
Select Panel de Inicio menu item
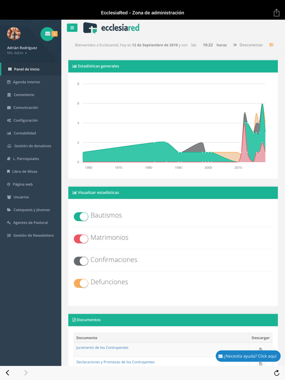tap(31, 69)
